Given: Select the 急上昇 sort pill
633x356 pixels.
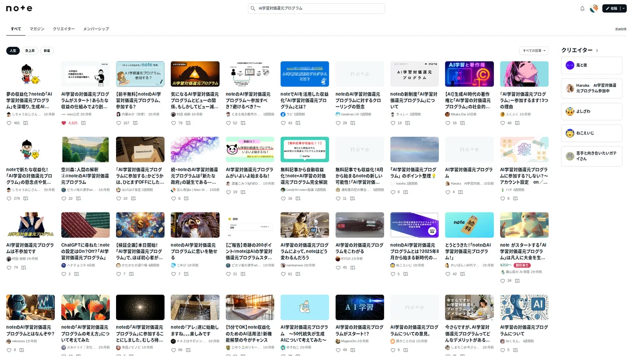Looking at the screenshot, I should pyautogui.click(x=30, y=51).
